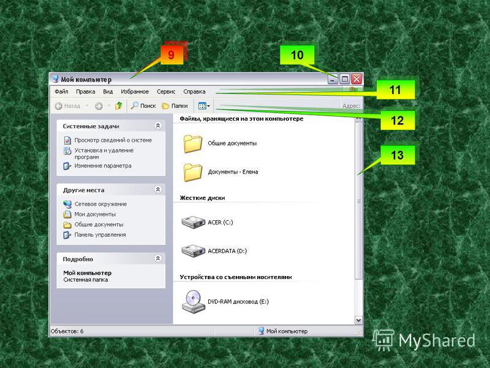Click the ACER (C:) label
This screenshot has width=490, height=368.
221,222
